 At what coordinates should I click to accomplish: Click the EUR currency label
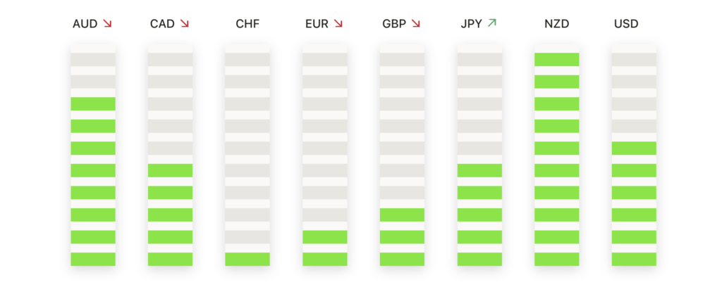[317, 24]
